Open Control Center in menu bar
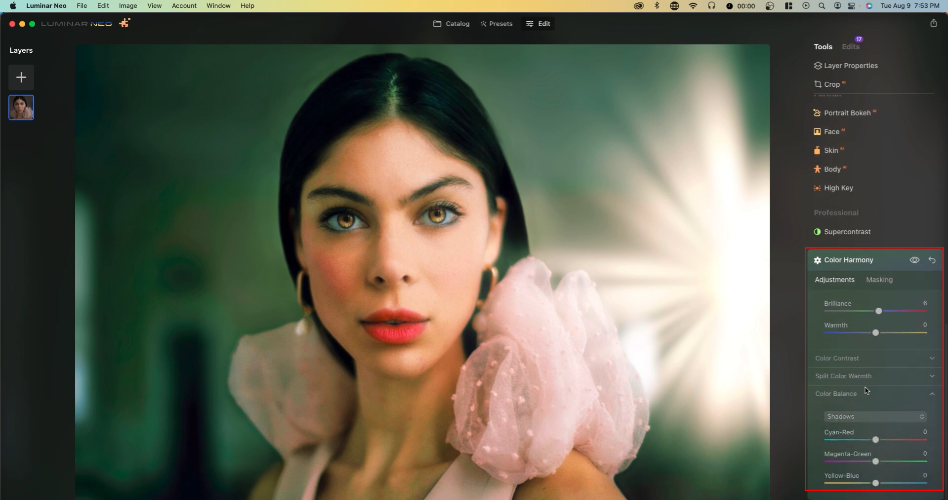The height and width of the screenshot is (500, 948). 851,6
